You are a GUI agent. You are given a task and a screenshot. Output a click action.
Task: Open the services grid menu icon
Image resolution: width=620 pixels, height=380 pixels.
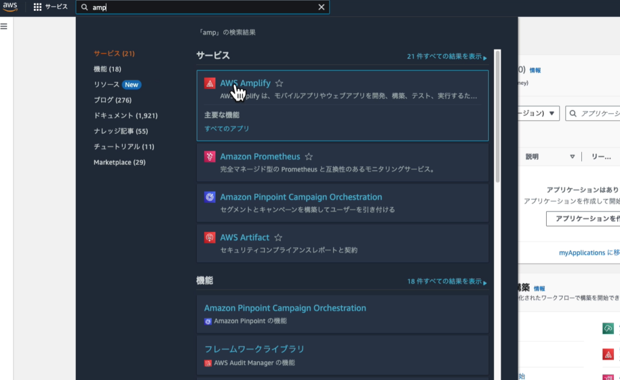[38, 7]
